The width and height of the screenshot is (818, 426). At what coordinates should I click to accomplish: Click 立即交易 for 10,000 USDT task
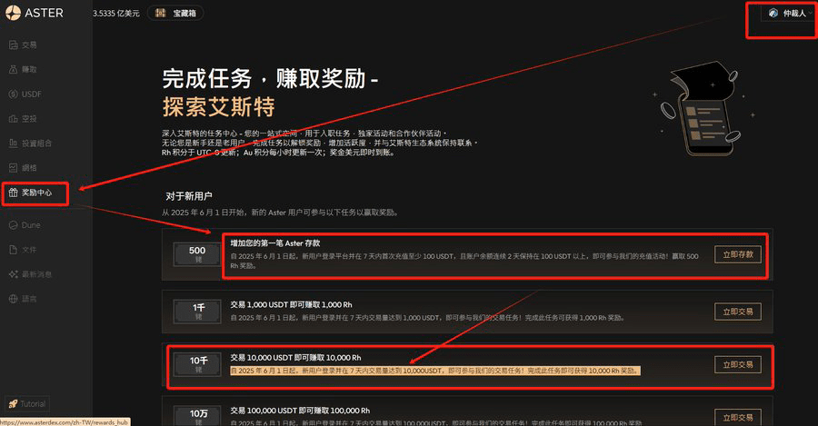click(738, 364)
